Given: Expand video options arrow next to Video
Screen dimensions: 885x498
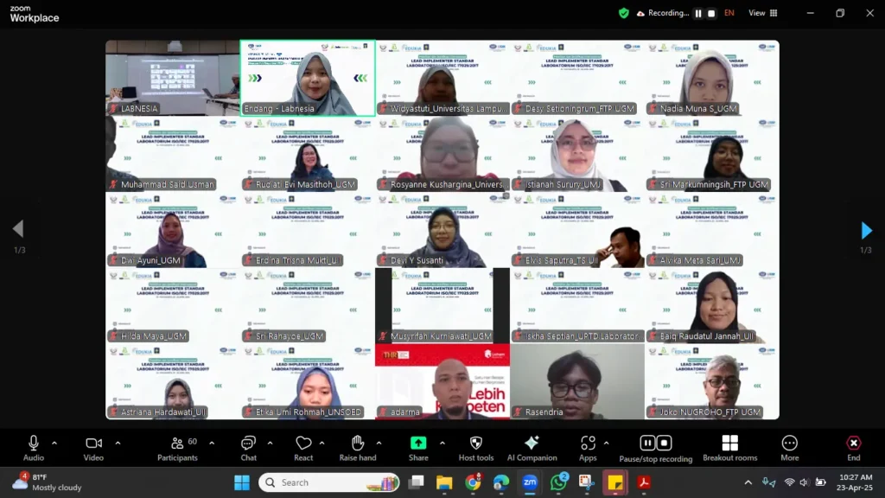Looking at the screenshot, I should (118, 444).
